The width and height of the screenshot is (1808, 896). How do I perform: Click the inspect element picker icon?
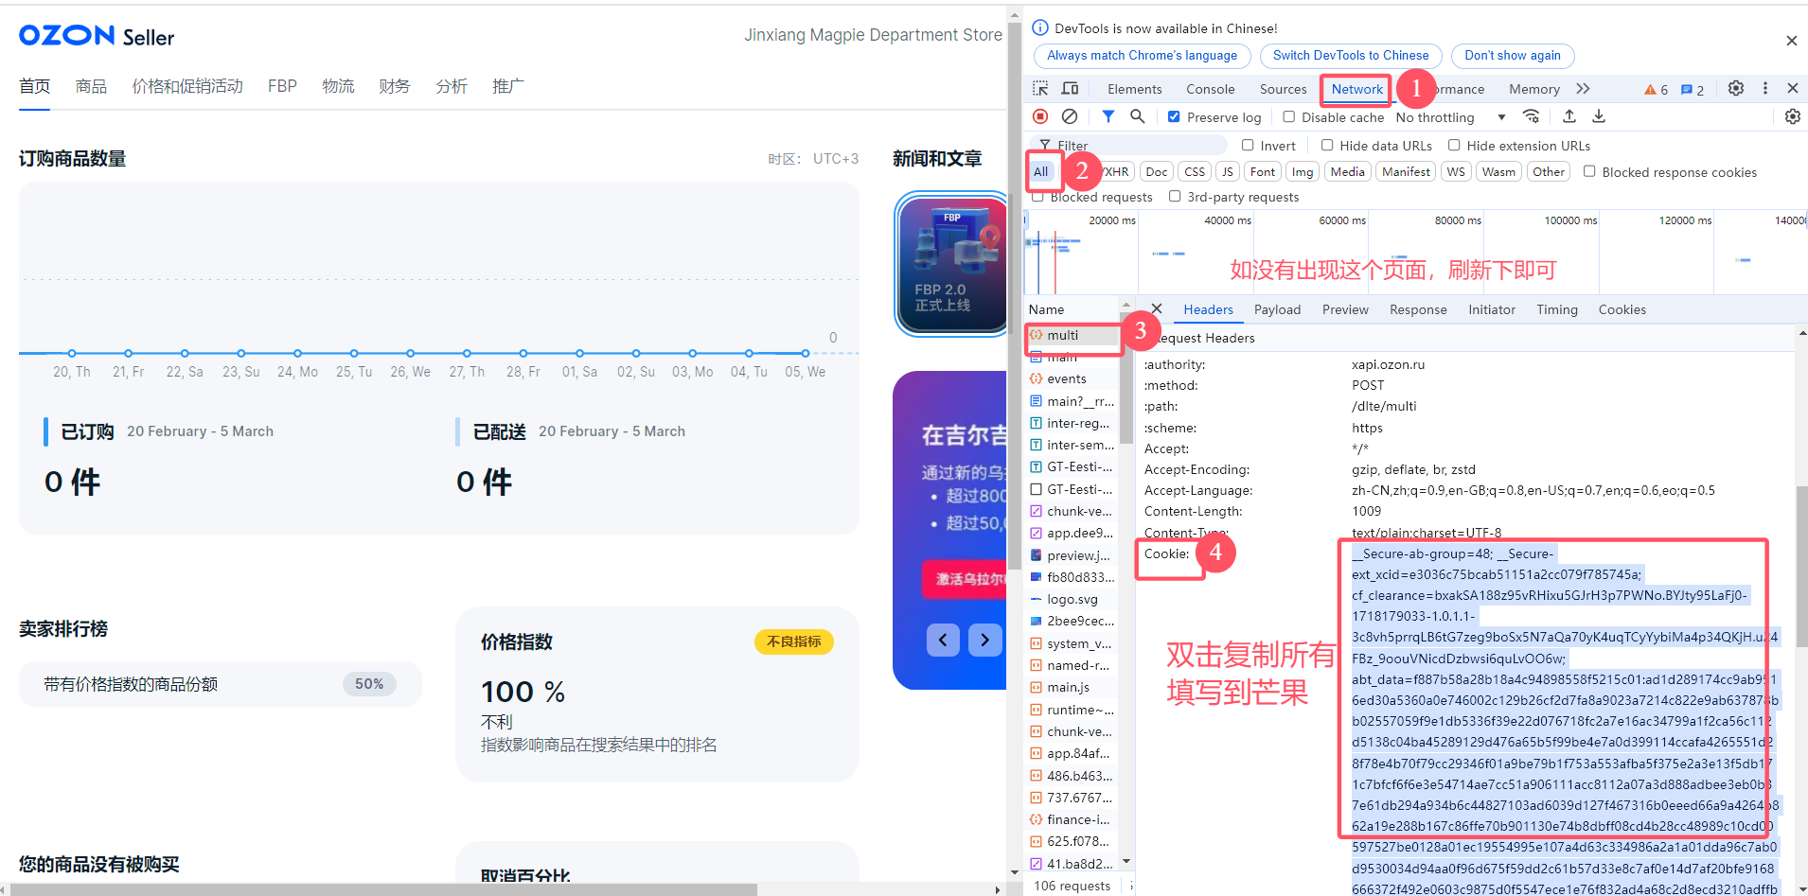tap(1040, 89)
